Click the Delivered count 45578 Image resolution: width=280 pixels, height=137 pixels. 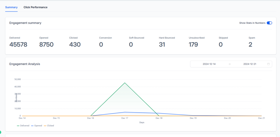tap(18, 44)
